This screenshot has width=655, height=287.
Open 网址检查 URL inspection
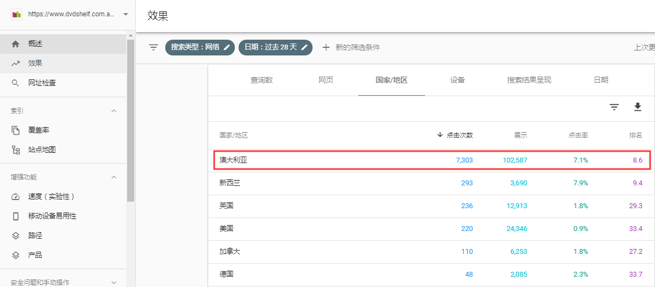[63, 83]
